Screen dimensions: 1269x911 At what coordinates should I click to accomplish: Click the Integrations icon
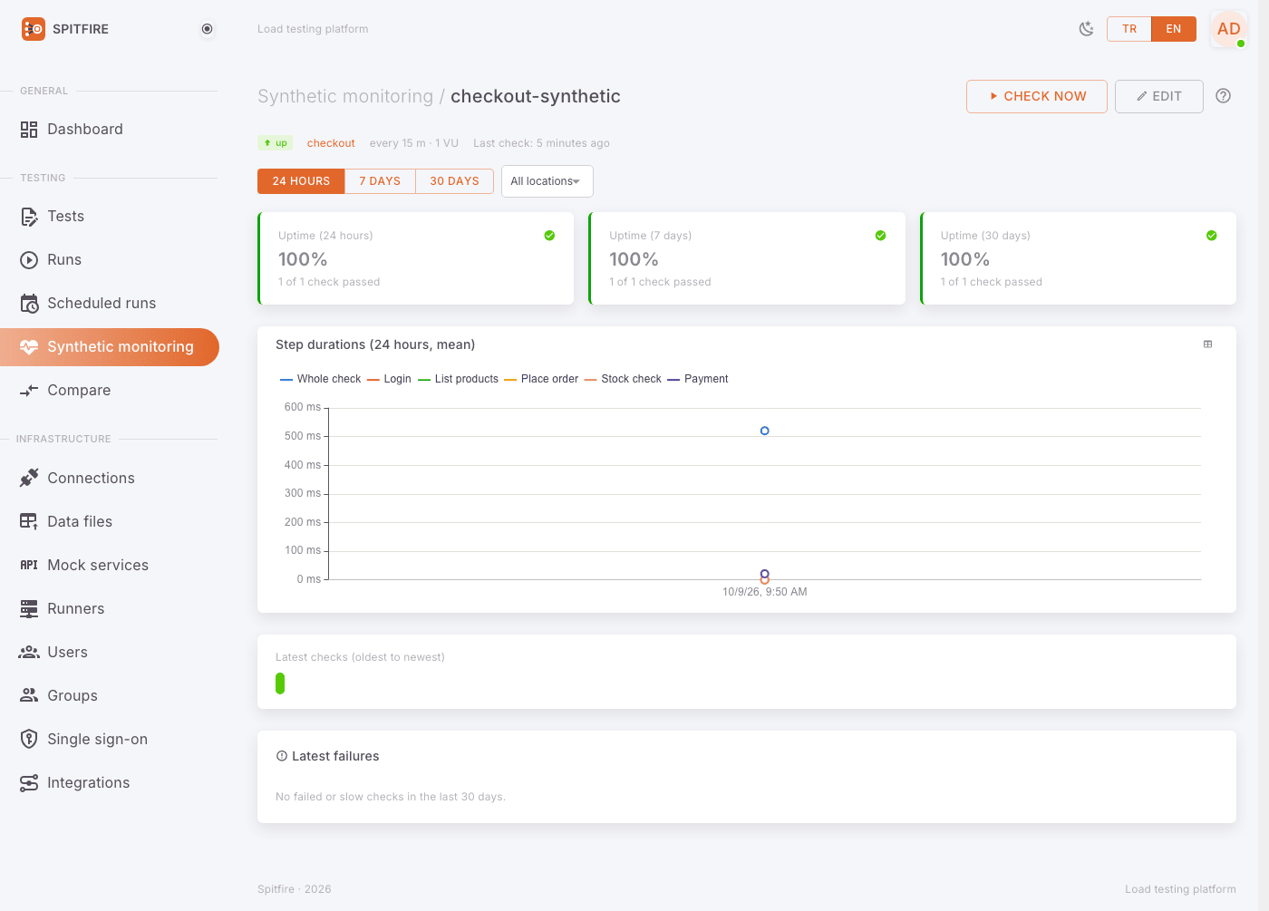pos(29,782)
